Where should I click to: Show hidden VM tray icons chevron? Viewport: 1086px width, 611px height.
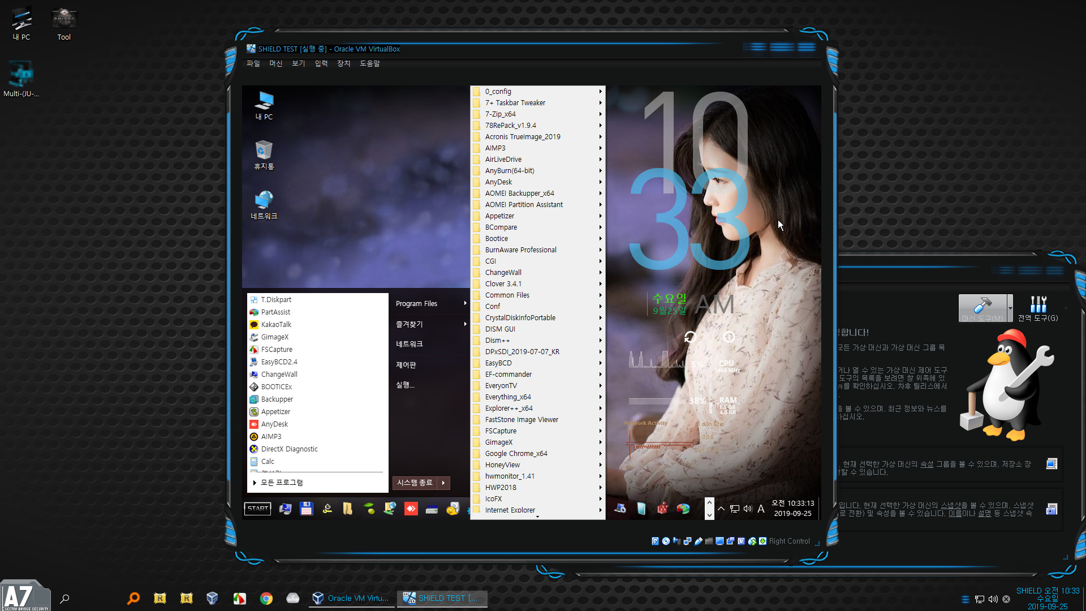pos(721,509)
